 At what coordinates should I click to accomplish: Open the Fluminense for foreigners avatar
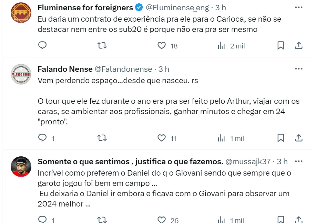21,13
